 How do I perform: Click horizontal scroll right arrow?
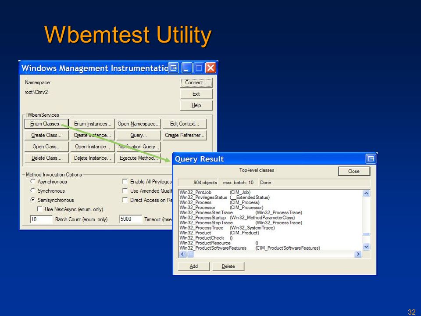click(x=358, y=254)
